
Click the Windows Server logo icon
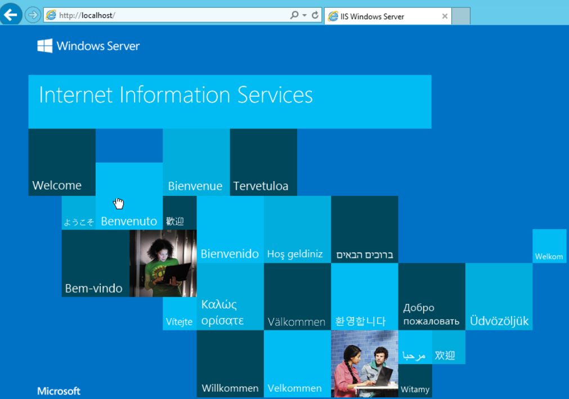pyautogui.click(x=45, y=46)
